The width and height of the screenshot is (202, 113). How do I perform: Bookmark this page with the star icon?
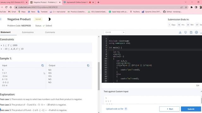(186, 7)
